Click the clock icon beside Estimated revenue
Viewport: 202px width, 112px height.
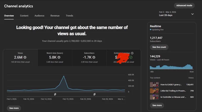(132, 53)
